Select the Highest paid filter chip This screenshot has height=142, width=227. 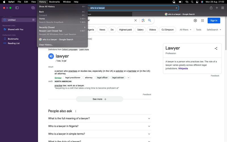125,30
